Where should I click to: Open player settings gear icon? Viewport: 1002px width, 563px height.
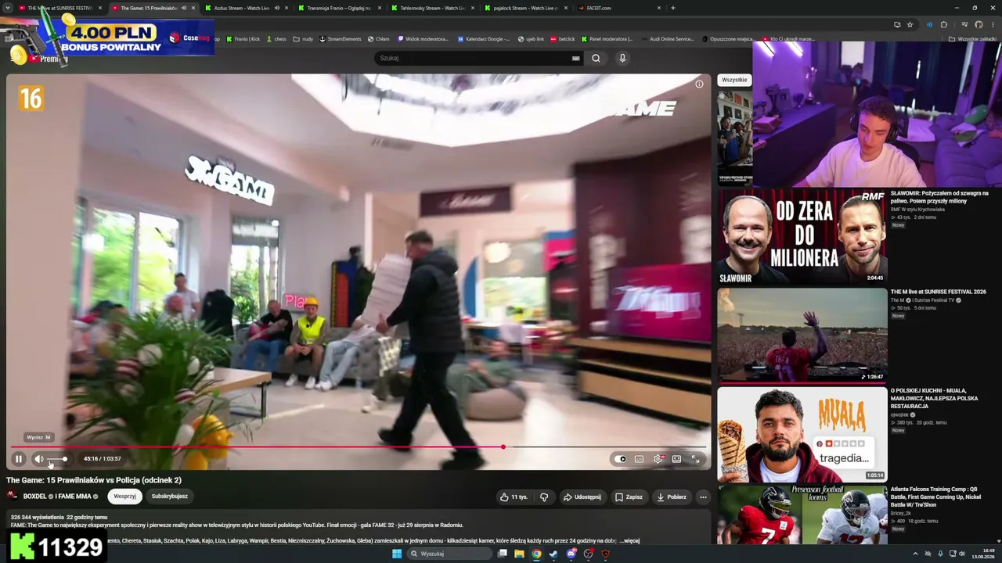(658, 459)
